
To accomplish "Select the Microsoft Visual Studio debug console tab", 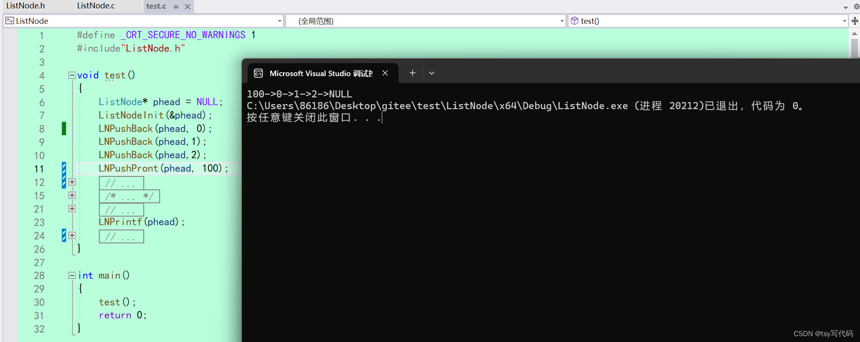I will click(323, 73).
